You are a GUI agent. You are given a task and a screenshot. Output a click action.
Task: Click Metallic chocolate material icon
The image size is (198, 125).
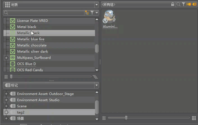(x=13, y=45)
